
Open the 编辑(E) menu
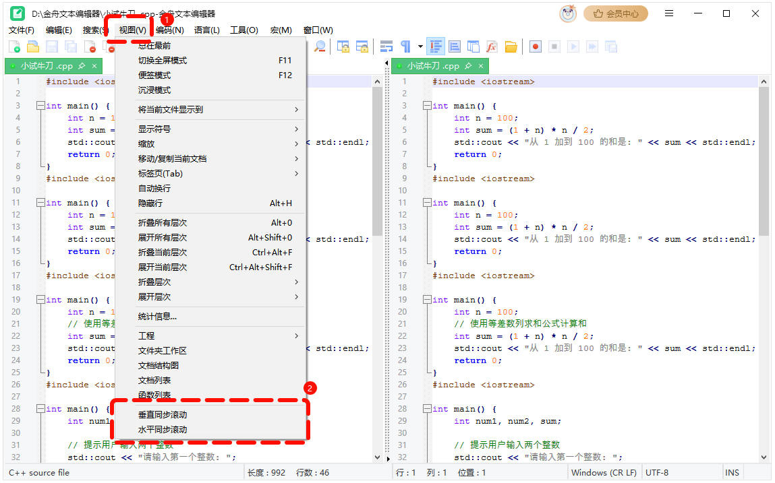[59, 30]
